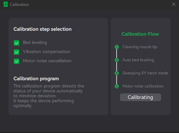
Task: Click step 4 circle marker
Action: click(x=117, y=86)
